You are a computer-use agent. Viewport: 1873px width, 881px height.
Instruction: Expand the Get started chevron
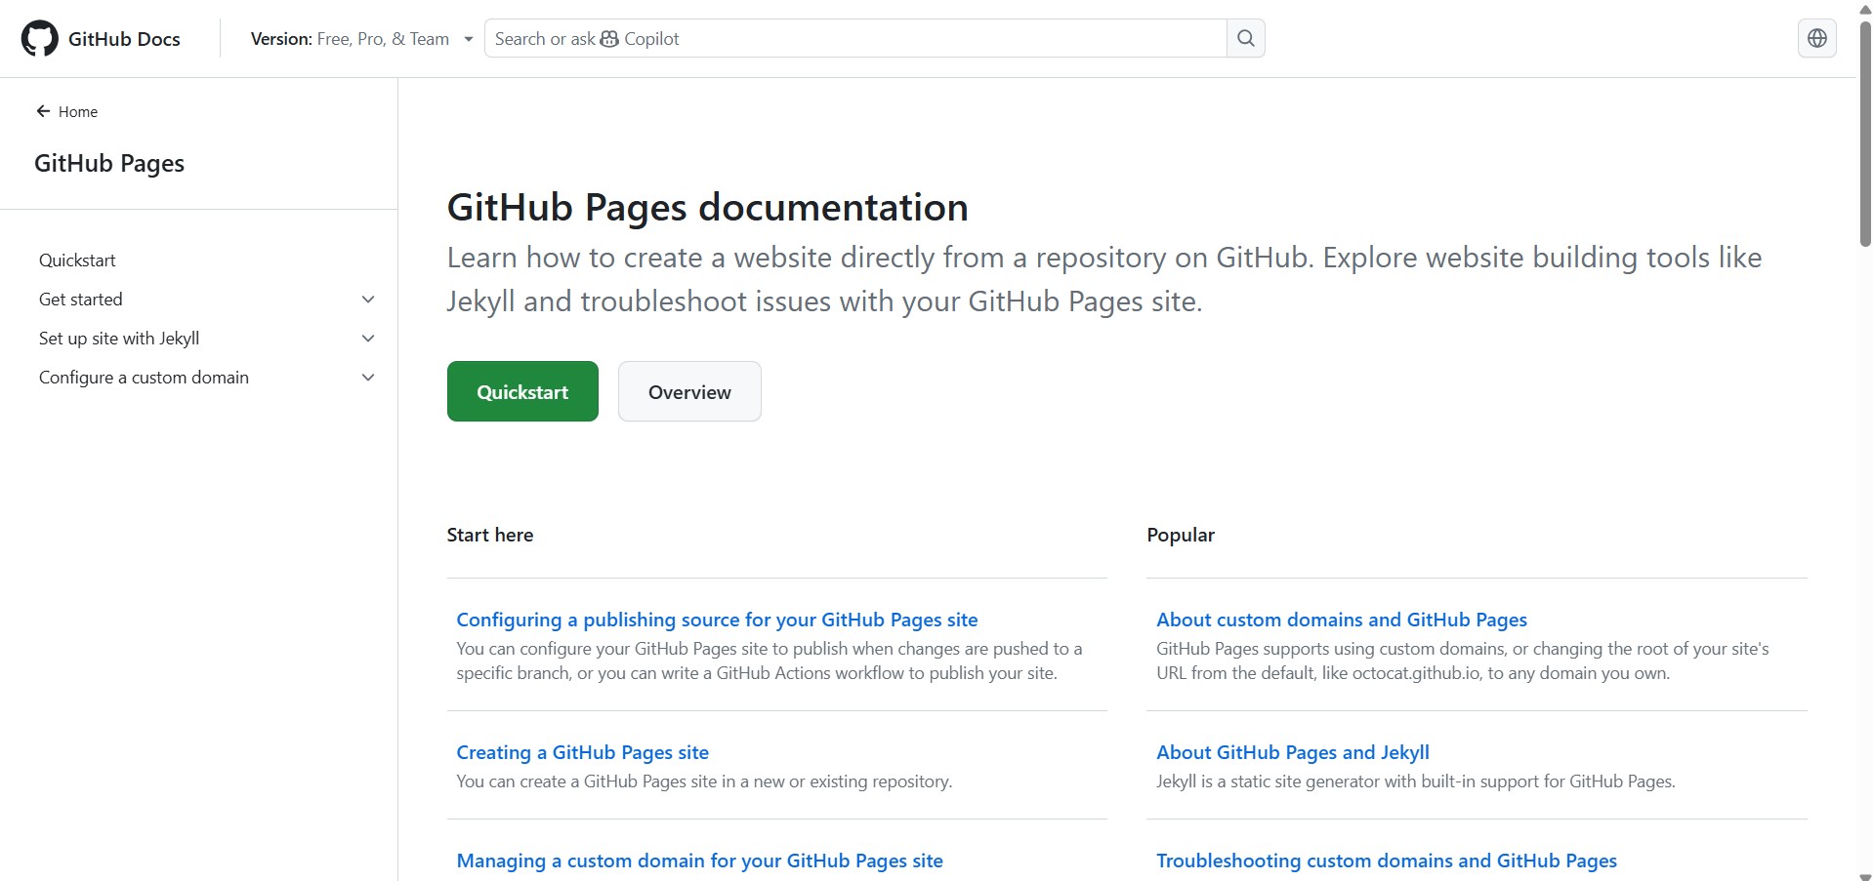tap(368, 300)
